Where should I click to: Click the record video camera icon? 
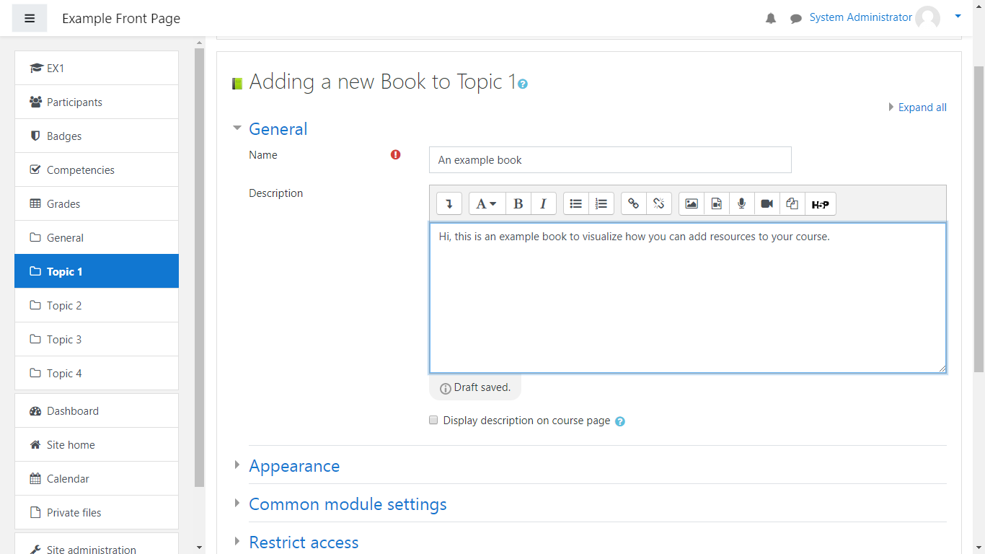click(x=767, y=204)
